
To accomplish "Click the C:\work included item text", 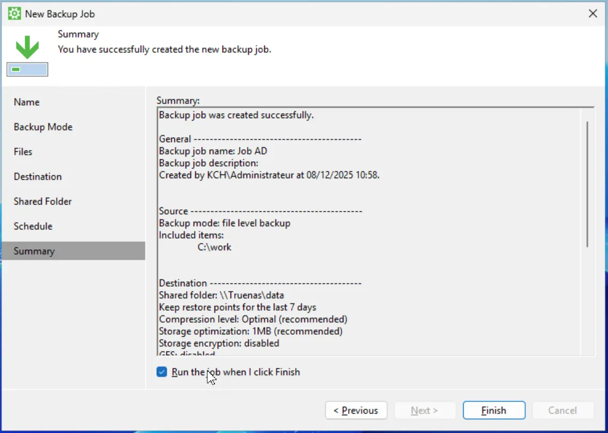I will pos(214,247).
